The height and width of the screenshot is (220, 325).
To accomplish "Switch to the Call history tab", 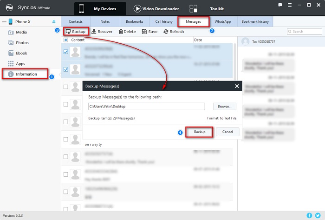I will (164, 21).
